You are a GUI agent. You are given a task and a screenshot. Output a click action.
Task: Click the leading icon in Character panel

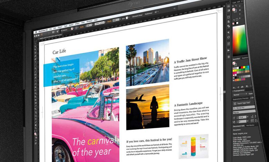coord(252,117)
